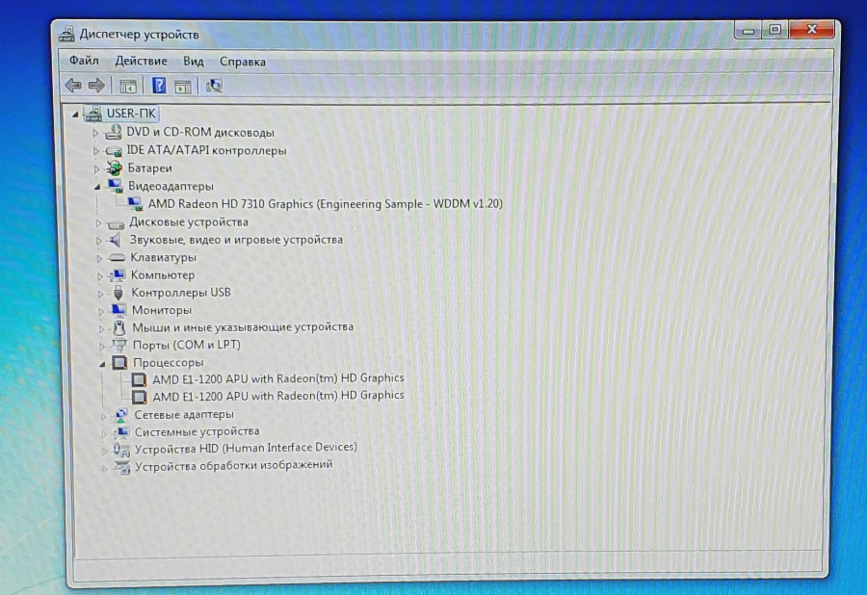Select Мыши и иные указывающие устройства text
Viewport: 867px width, 595px height.
[243, 327]
